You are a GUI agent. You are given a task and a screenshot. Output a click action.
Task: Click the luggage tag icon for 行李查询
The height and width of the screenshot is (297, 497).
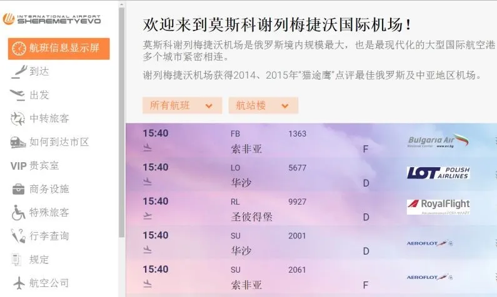pos(19,236)
